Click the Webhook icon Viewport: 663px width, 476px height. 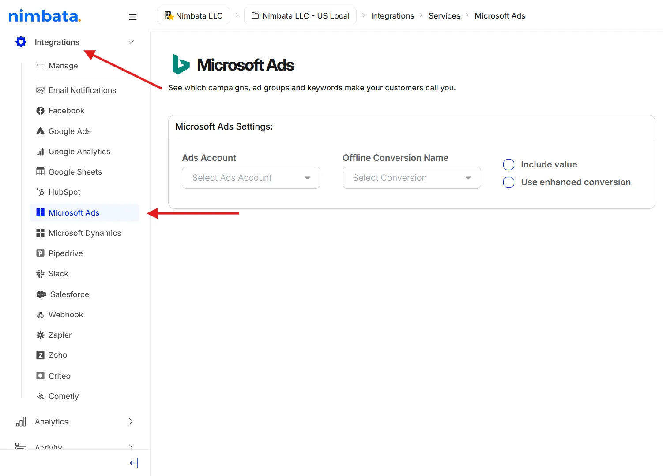(40, 315)
